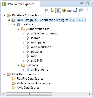Select the iadmin label

[x=36, y=38]
